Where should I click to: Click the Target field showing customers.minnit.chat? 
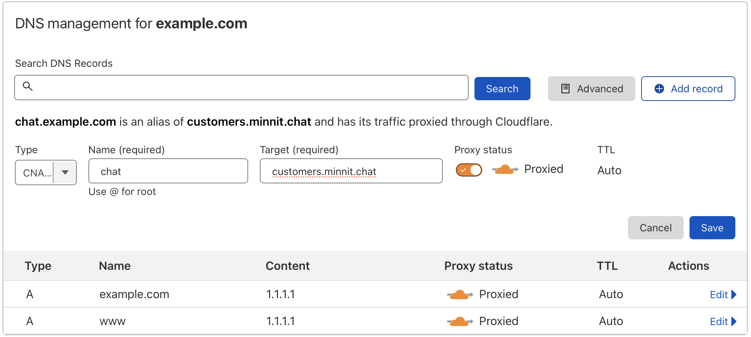pyautogui.click(x=350, y=171)
